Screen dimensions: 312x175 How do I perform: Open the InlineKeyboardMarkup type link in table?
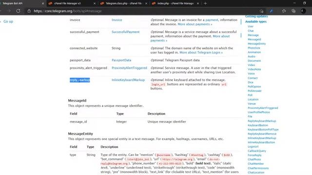click(x=128, y=80)
